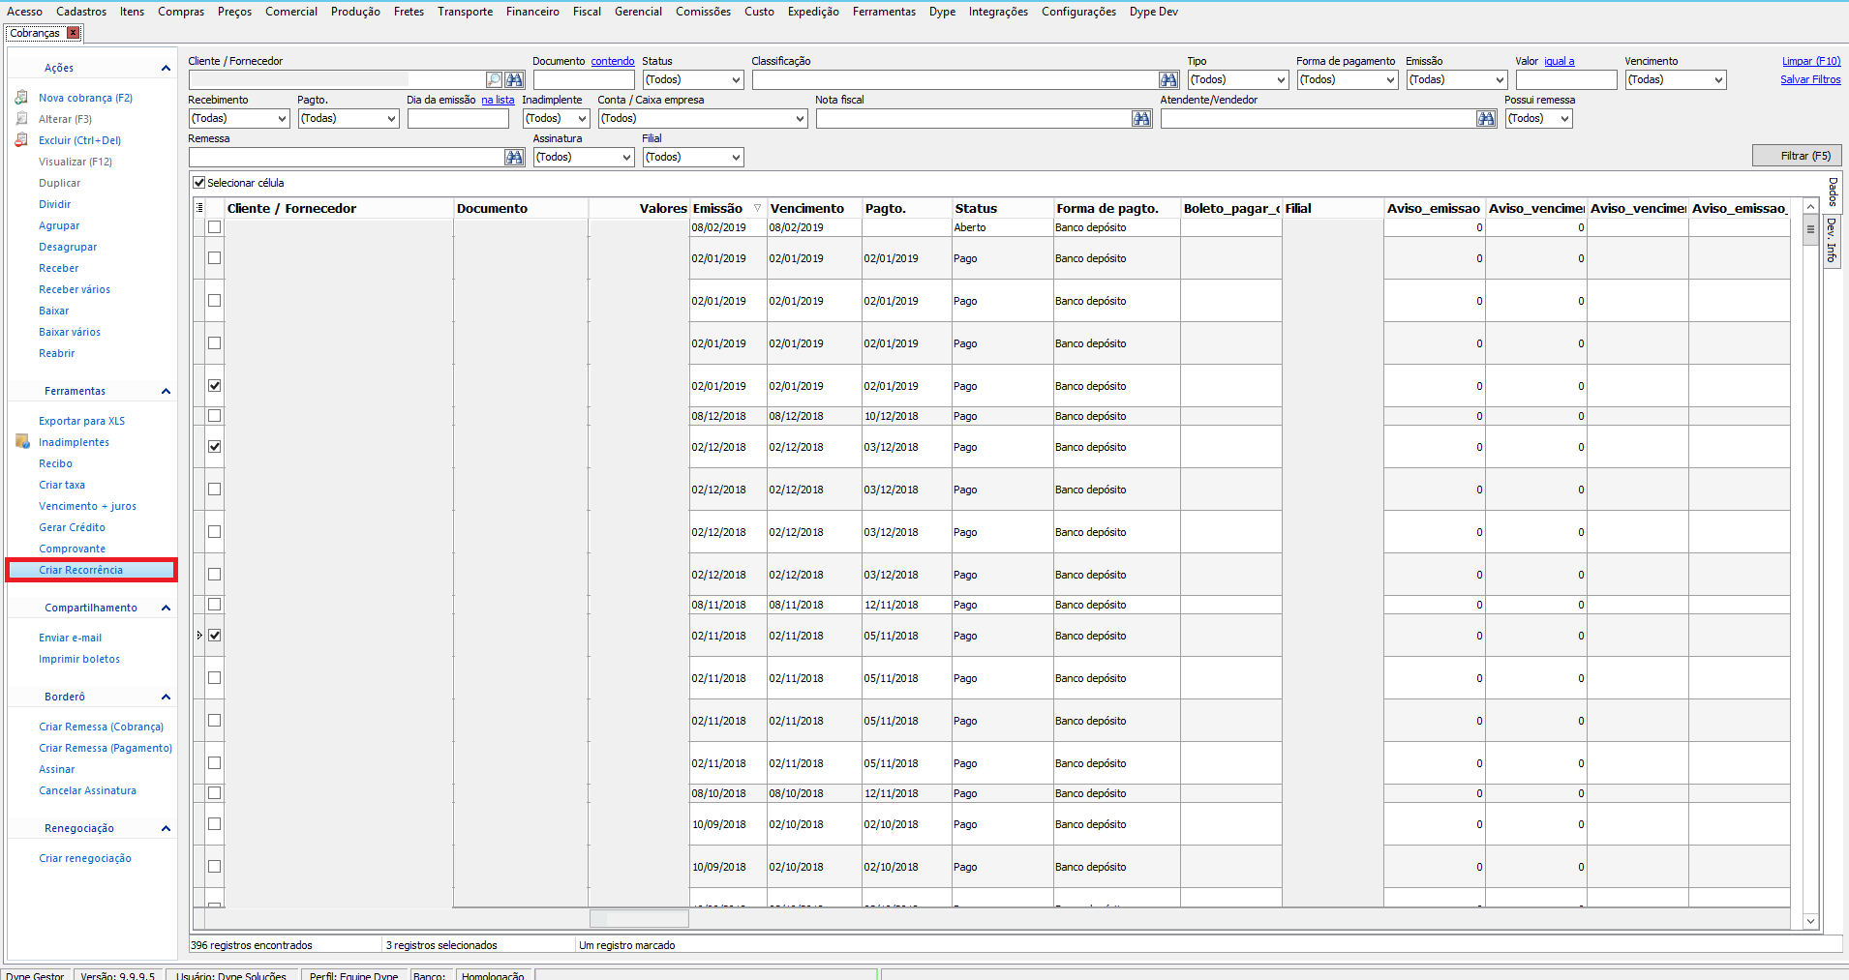This screenshot has width=1849, height=980.
Task: Click Criar Remessa (Cobrança)
Action: (x=102, y=727)
